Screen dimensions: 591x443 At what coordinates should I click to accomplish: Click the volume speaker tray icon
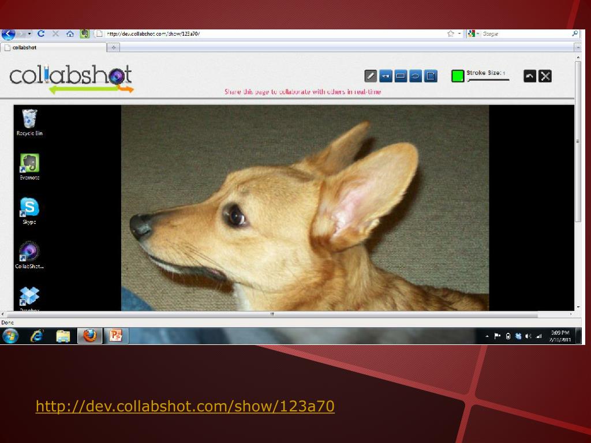pyautogui.click(x=529, y=336)
